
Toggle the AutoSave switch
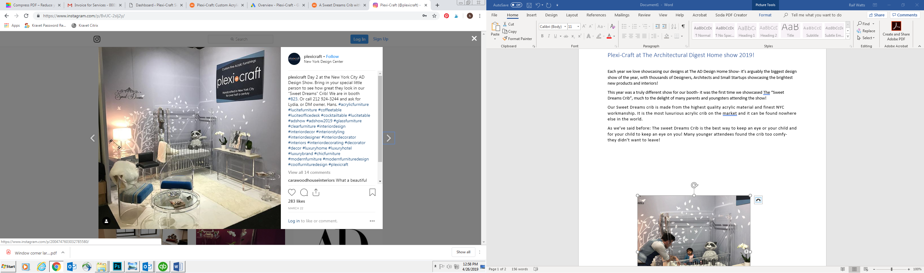click(x=516, y=5)
